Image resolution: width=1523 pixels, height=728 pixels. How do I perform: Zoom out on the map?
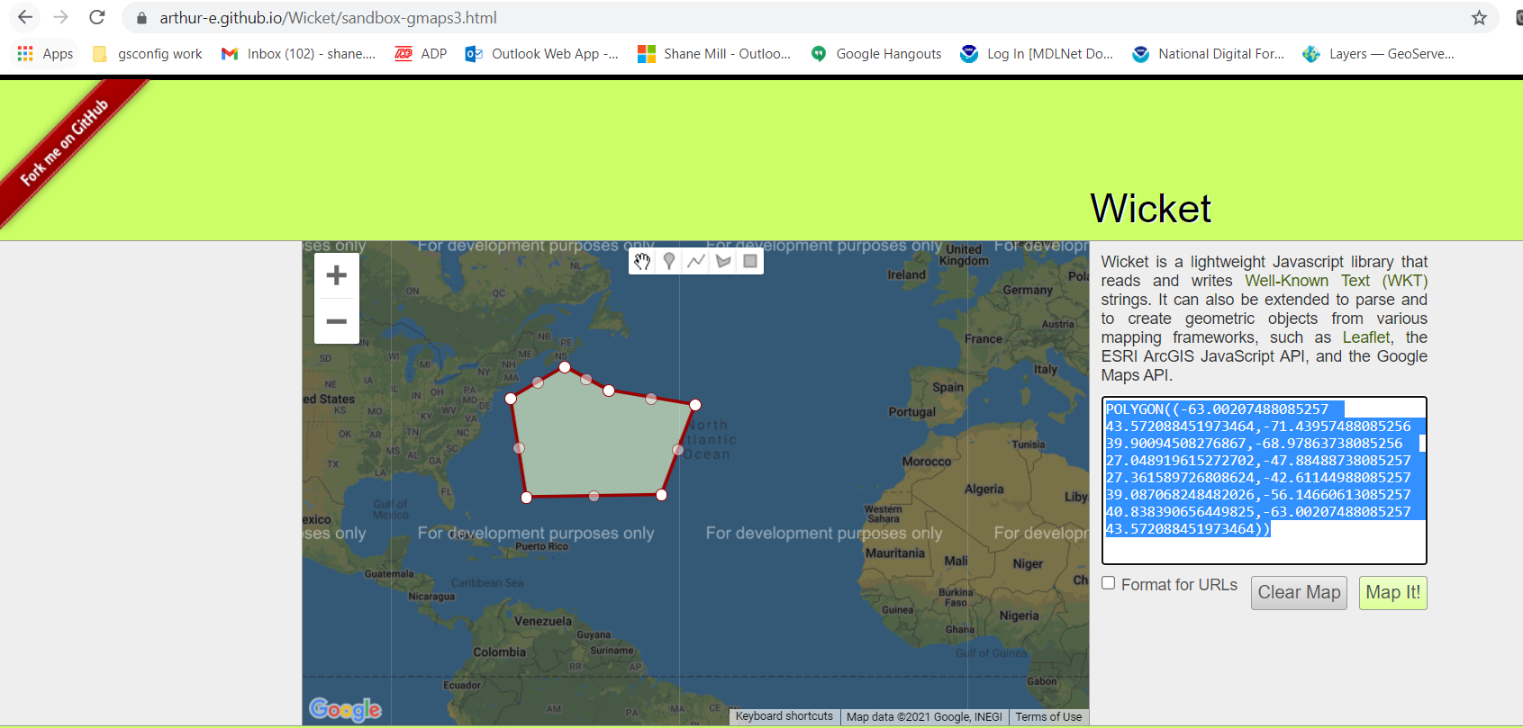tap(337, 321)
